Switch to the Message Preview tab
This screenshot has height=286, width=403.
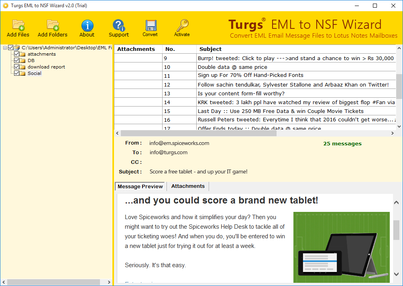coord(140,187)
